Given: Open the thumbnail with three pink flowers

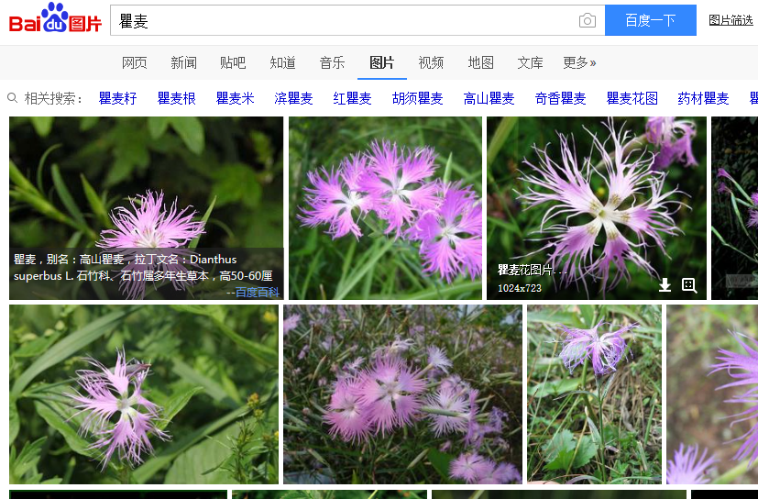Looking at the screenshot, I should point(385,207).
